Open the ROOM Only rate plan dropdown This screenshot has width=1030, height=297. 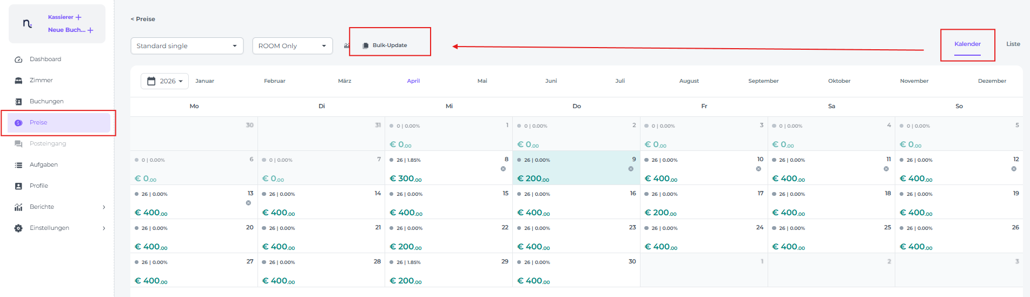[x=292, y=46]
